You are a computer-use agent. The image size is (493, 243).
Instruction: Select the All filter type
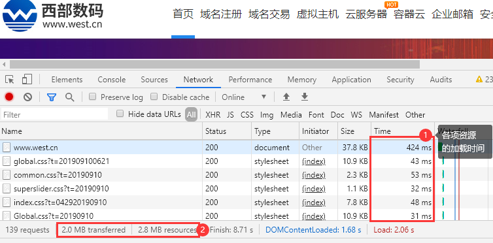coord(191,115)
